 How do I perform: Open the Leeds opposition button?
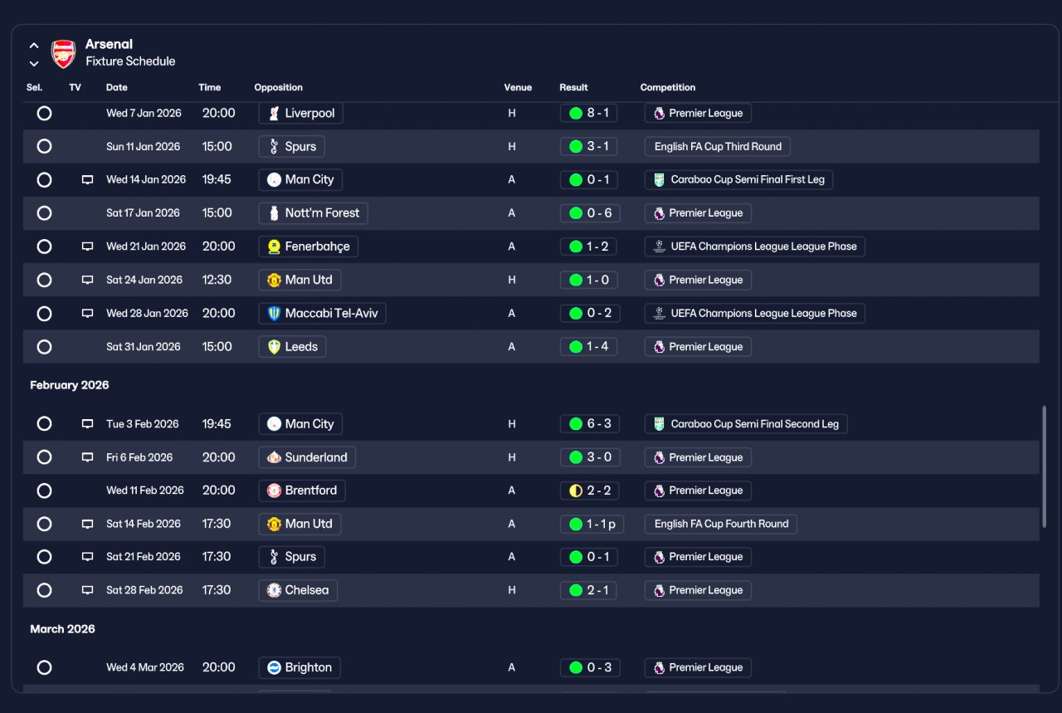(292, 347)
